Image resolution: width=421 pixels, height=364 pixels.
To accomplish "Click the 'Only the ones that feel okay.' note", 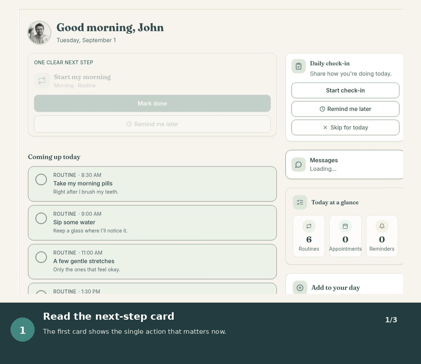I will [x=86, y=270].
